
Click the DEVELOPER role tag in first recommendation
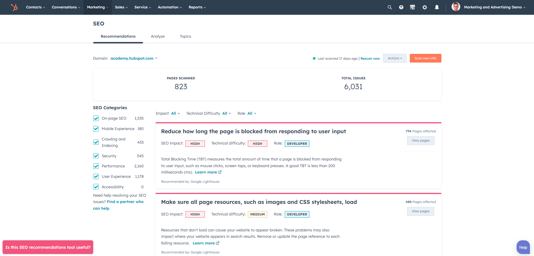coord(297,144)
